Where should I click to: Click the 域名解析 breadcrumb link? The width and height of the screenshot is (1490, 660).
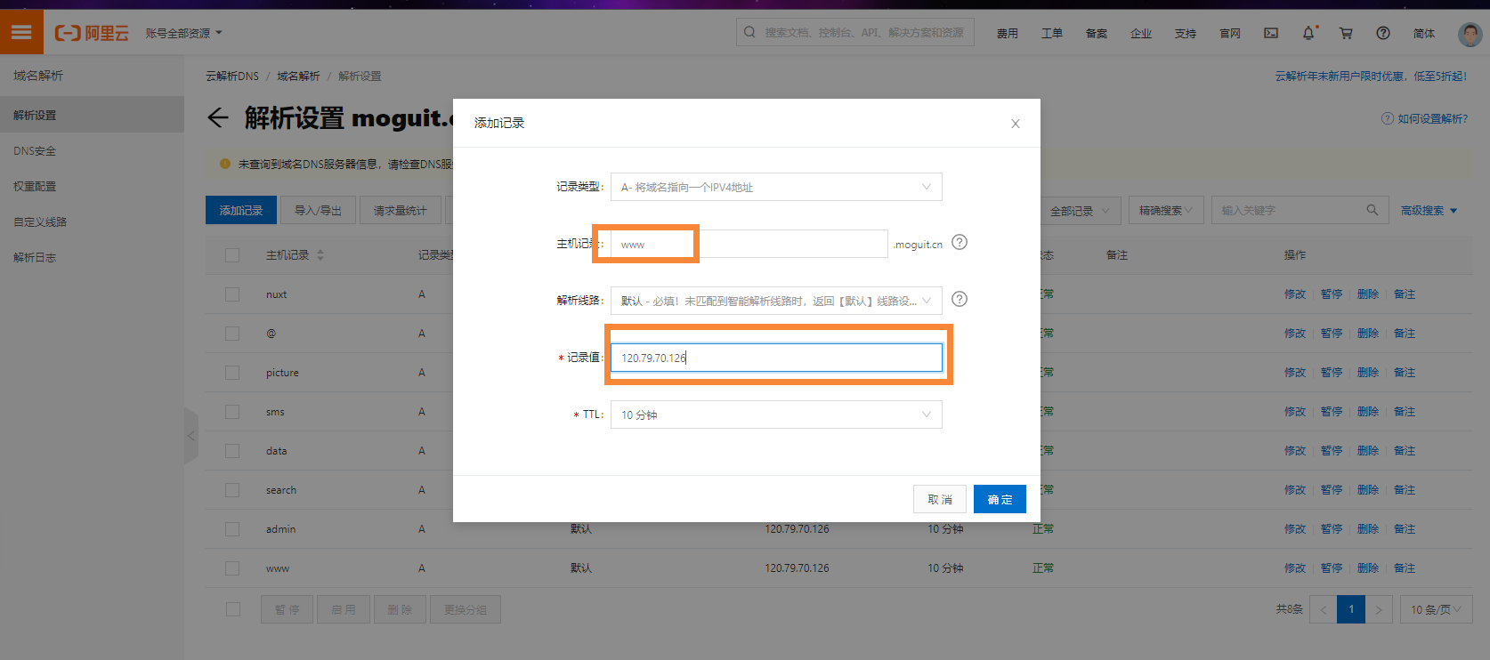298,76
